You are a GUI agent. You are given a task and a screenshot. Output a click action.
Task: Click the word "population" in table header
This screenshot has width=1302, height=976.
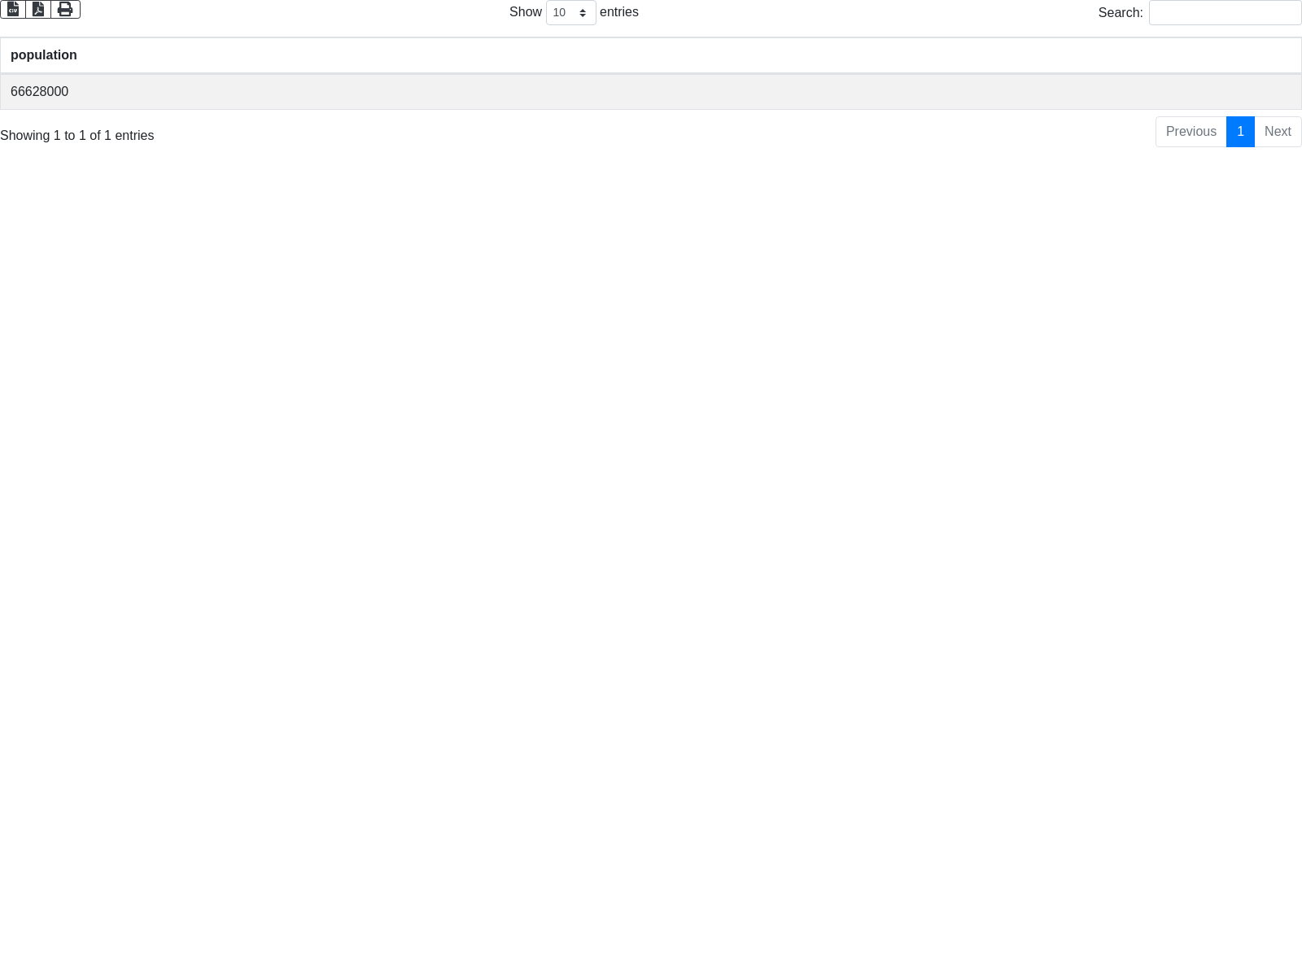(x=44, y=55)
